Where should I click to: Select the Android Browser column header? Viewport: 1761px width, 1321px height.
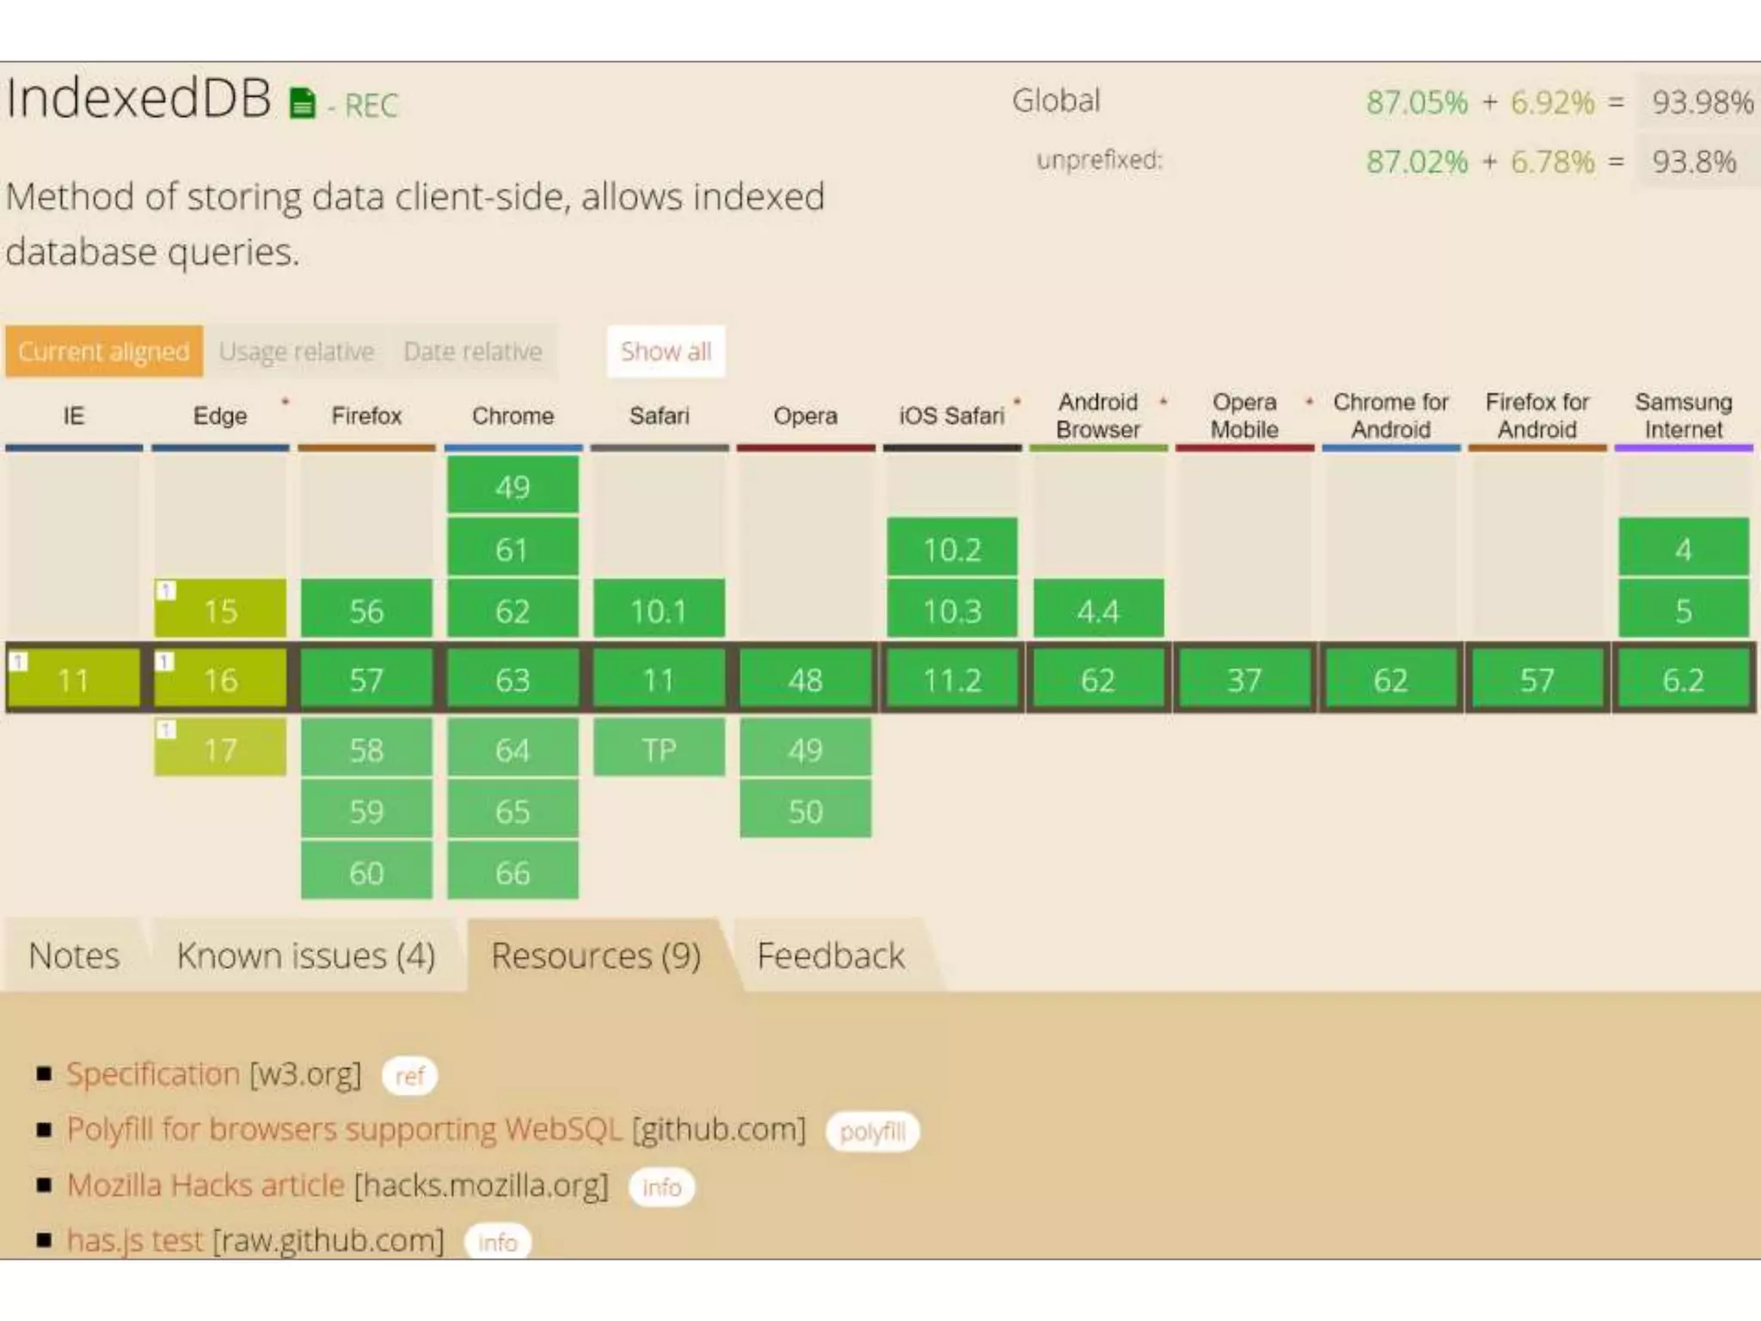(x=1098, y=416)
